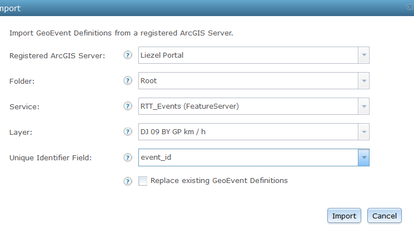Click help icon next to Folder
The width and height of the screenshot is (414, 239).
(128, 81)
